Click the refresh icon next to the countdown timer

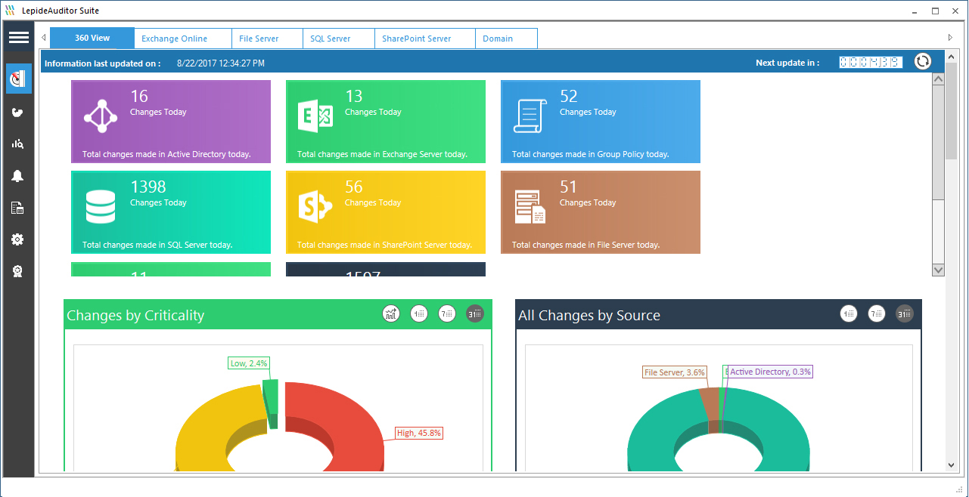pyautogui.click(x=922, y=62)
